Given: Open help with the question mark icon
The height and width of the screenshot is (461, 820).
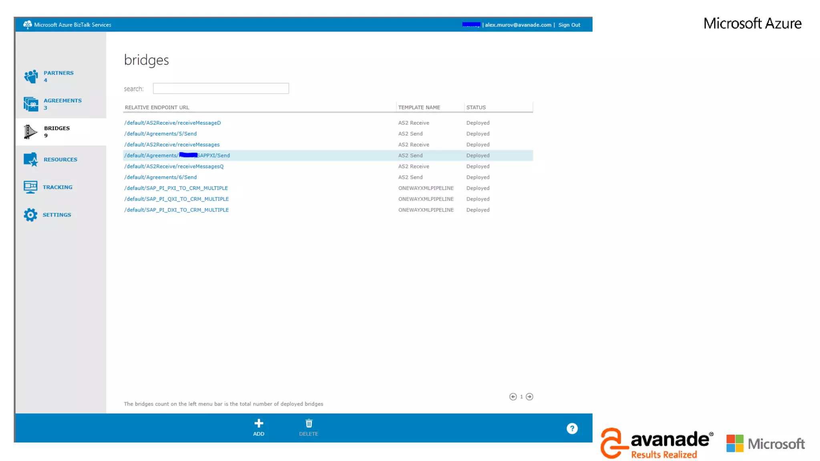Looking at the screenshot, I should (572, 429).
